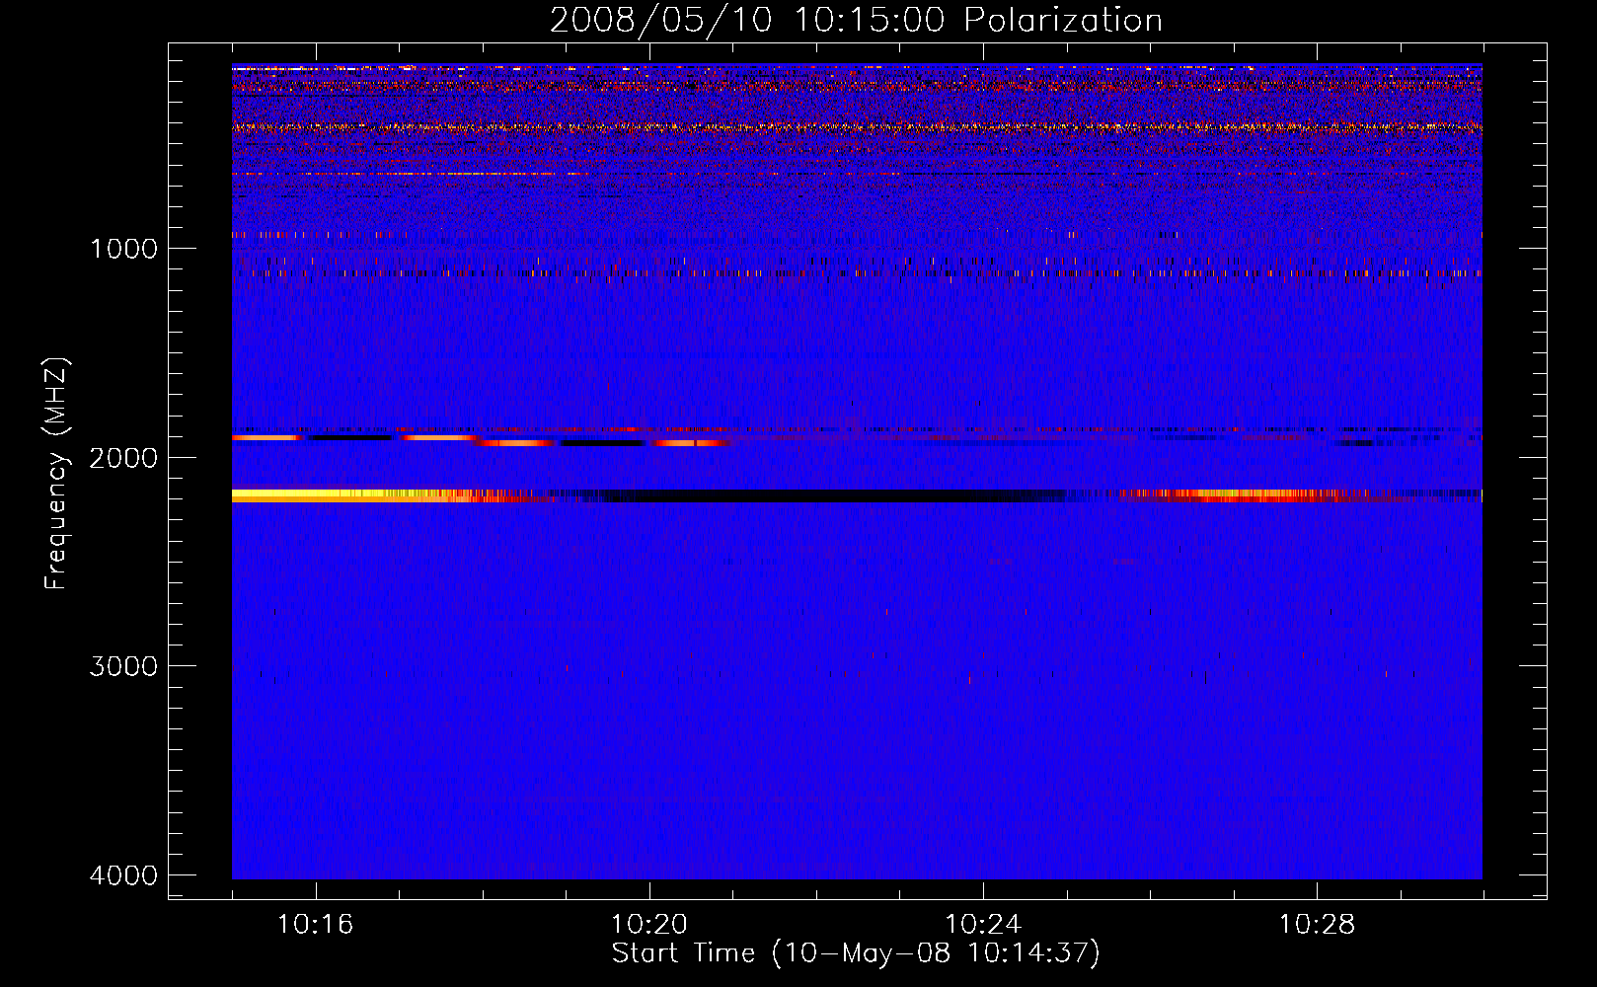Click the 'Frequency (MHZ)' axis label
1597x987 pixels.
(57, 474)
